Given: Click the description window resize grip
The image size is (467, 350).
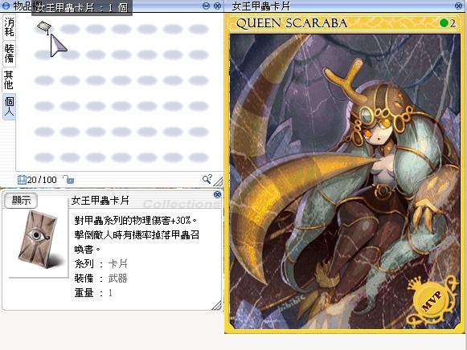Looking at the screenshot, I should click(216, 305).
